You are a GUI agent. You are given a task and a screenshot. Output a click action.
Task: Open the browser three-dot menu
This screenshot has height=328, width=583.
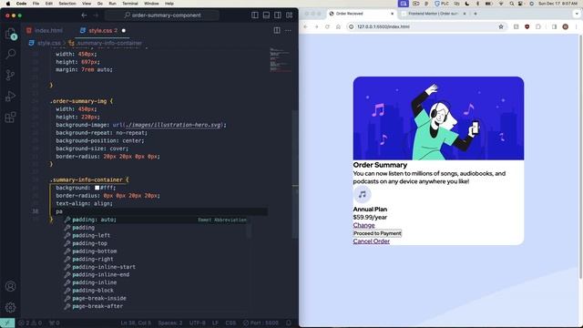tap(577, 26)
